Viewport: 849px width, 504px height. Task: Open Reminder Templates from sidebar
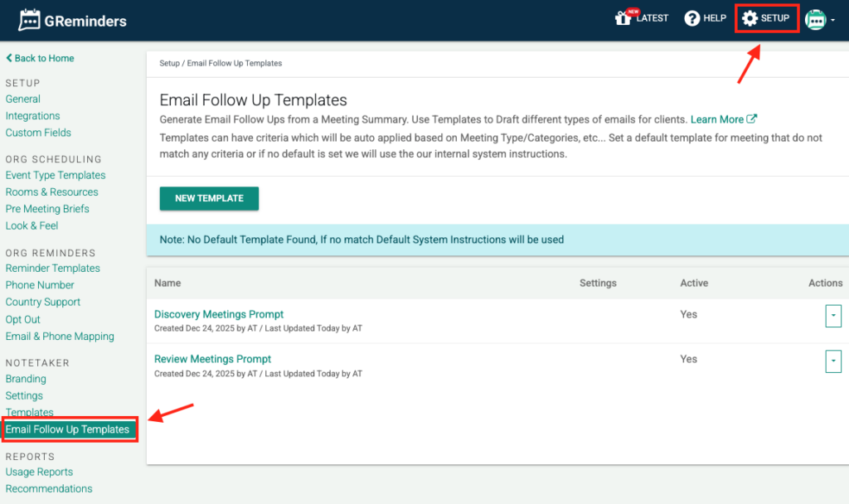click(52, 268)
